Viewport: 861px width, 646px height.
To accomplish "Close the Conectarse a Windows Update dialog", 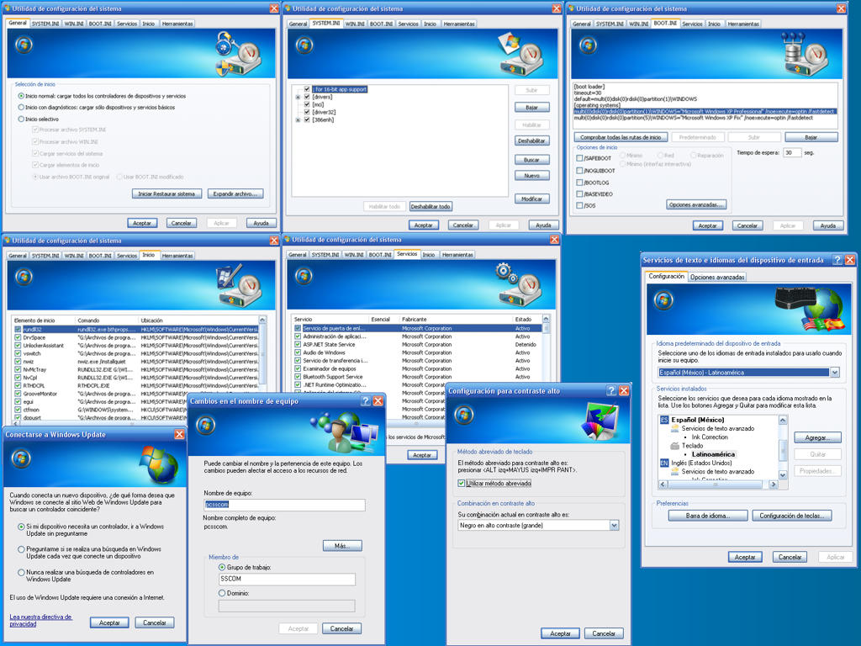I will click(x=180, y=435).
